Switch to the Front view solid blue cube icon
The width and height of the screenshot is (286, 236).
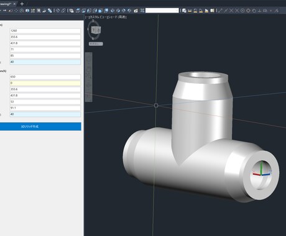tap(100, 11)
